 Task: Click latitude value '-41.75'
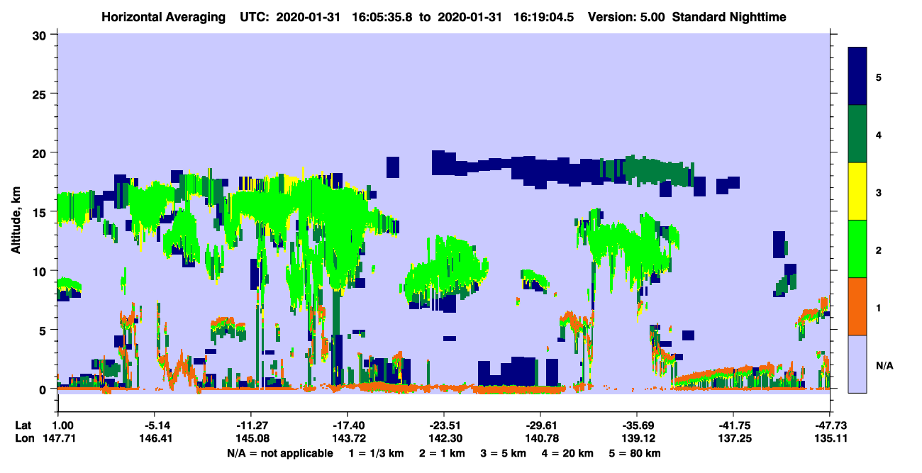733,425
